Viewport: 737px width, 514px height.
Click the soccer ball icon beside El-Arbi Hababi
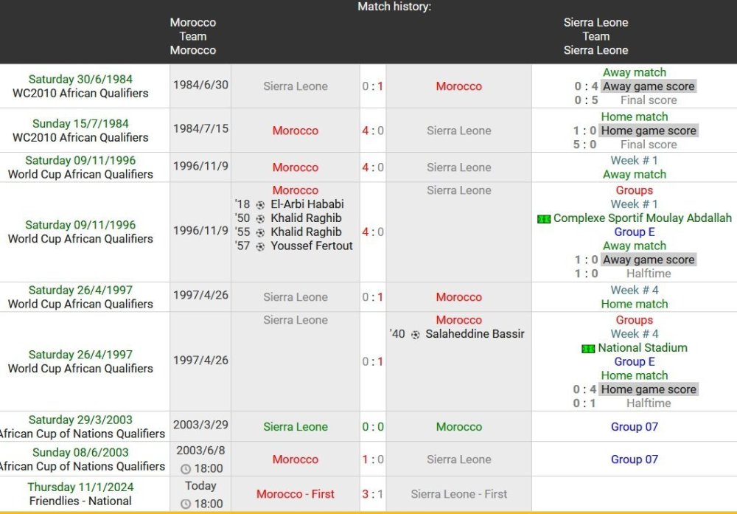[x=260, y=204]
